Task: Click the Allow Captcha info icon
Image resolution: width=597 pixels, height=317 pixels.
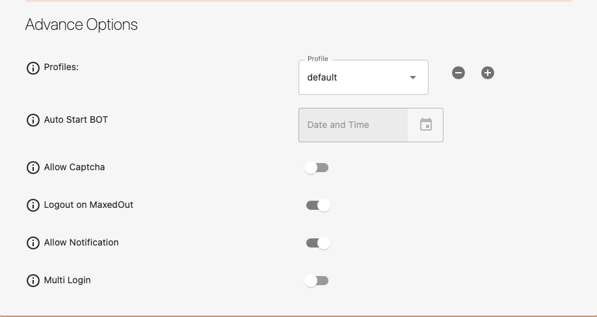Action: point(33,168)
